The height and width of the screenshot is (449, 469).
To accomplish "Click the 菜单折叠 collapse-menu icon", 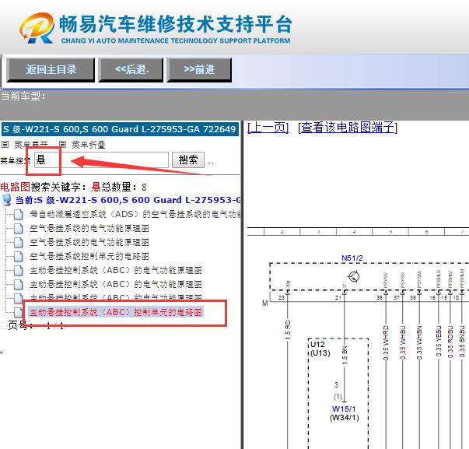I will pos(62,145).
